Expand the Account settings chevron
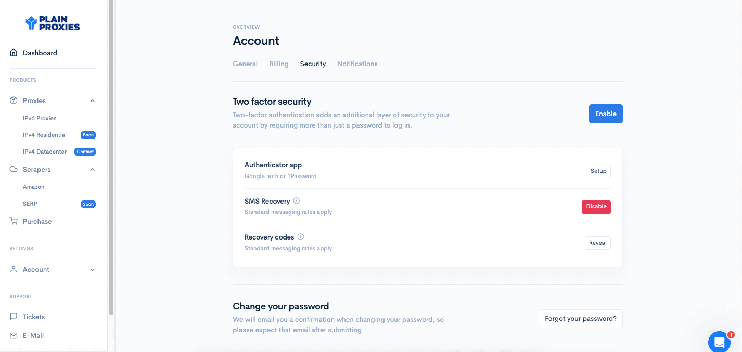The width and height of the screenshot is (742, 352). pyautogui.click(x=93, y=270)
